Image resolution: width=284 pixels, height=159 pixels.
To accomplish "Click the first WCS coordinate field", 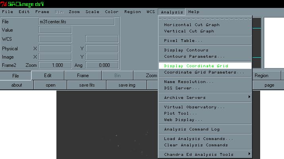I will [x=55, y=39].
